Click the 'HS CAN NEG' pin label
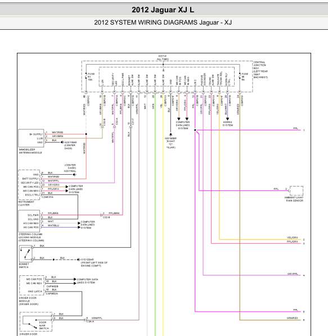Viewport: 328px width, 336px height. [x=31, y=223]
